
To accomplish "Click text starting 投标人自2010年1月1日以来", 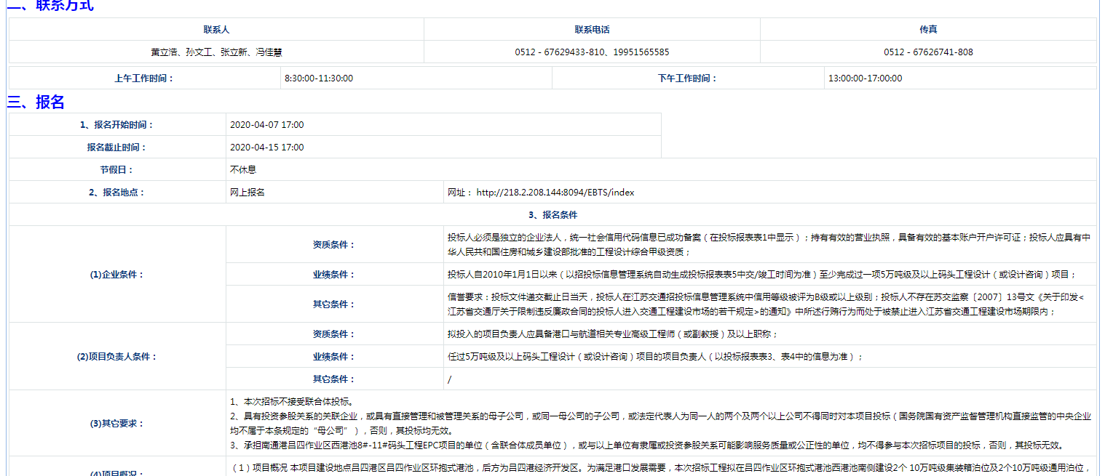I will (x=761, y=275).
